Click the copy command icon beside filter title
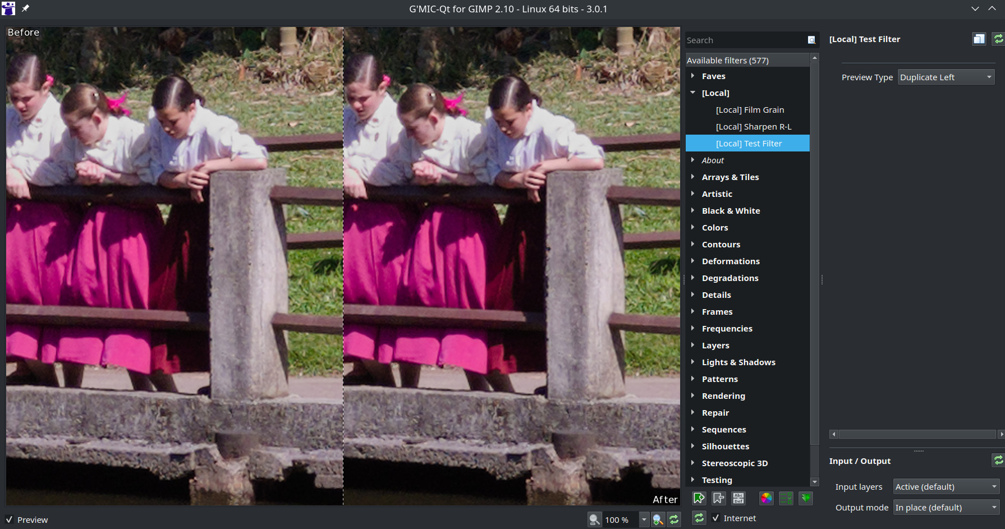 click(x=979, y=39)
